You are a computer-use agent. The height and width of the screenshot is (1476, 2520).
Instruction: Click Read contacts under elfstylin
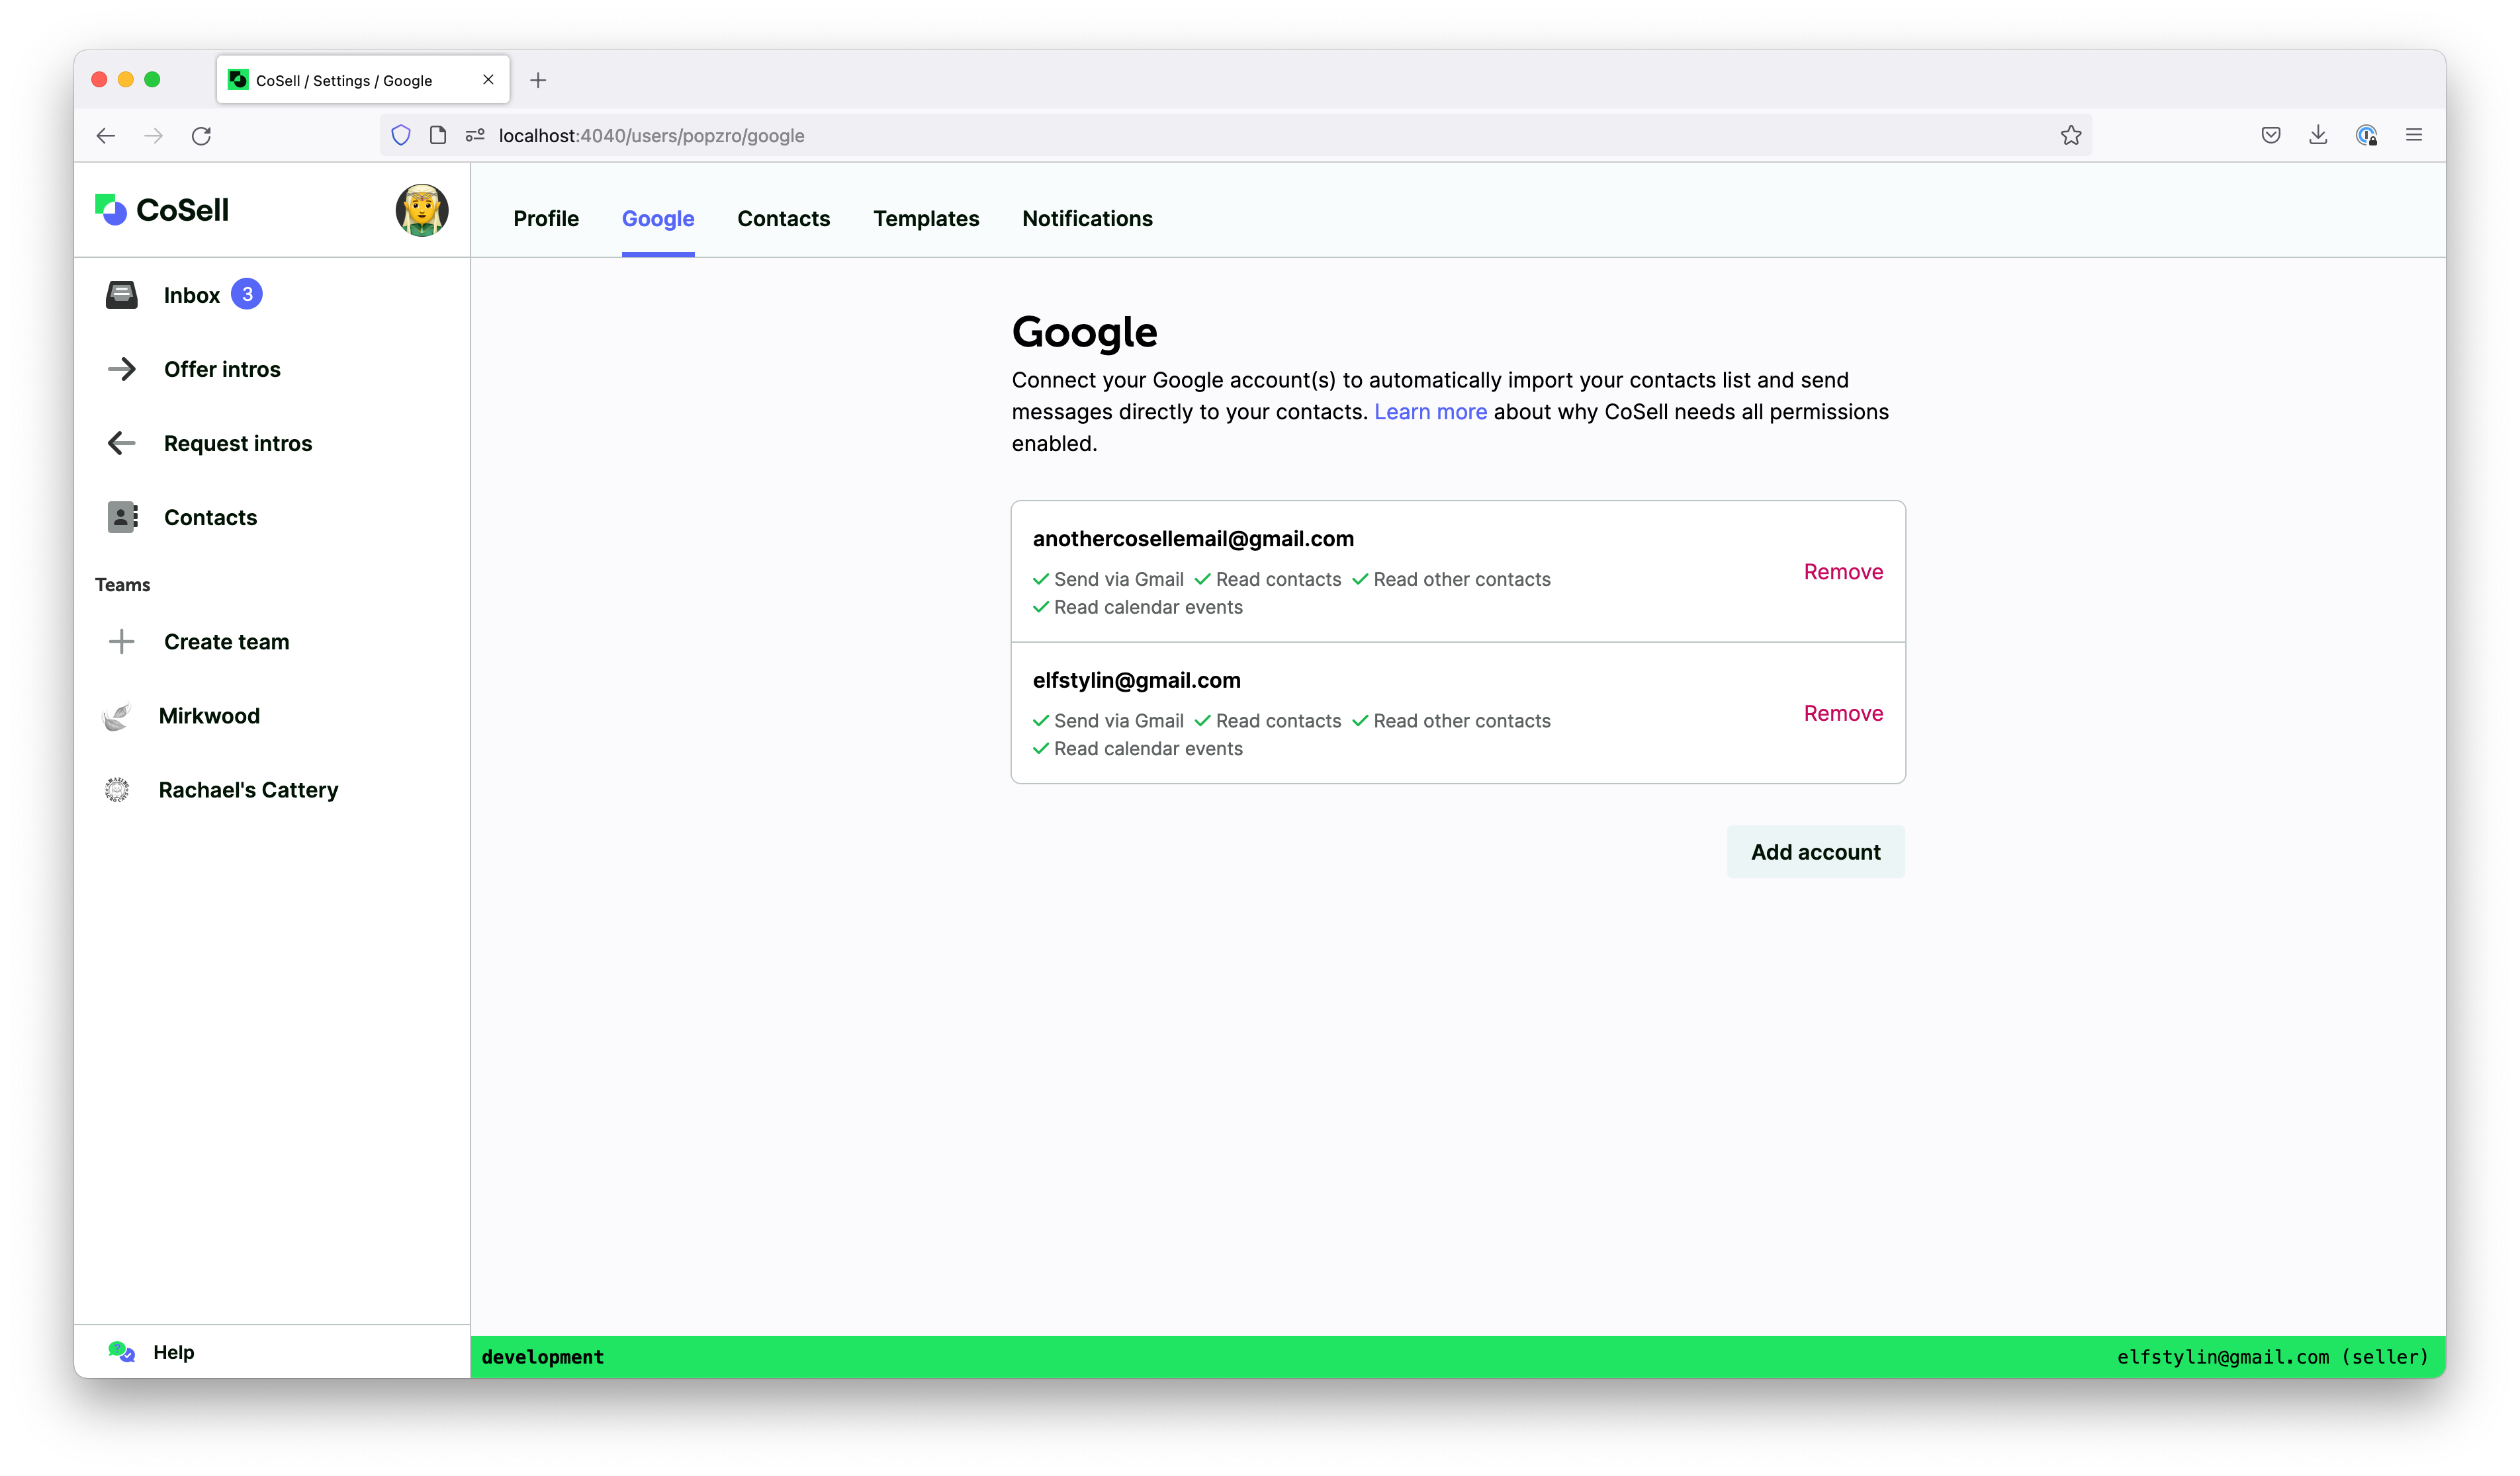[1268, 721]
